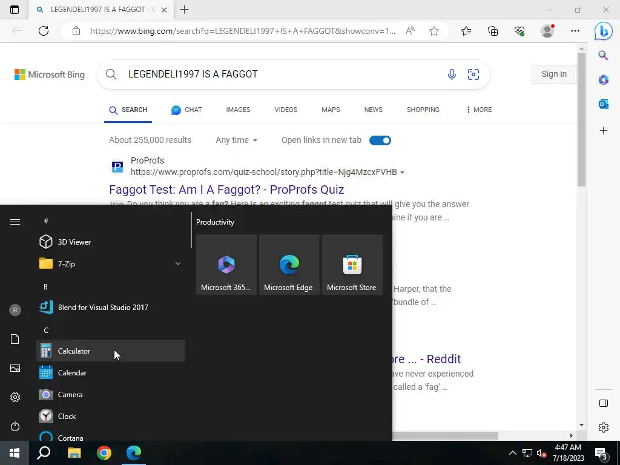This screenshot has width=620, height=465.
Task: Add this page to favorites star
Action: pyautogui.click(x=434, y=31)
